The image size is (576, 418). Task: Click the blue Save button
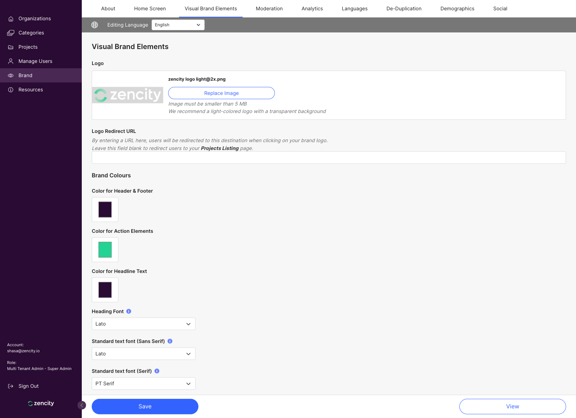tap(145, 407)
